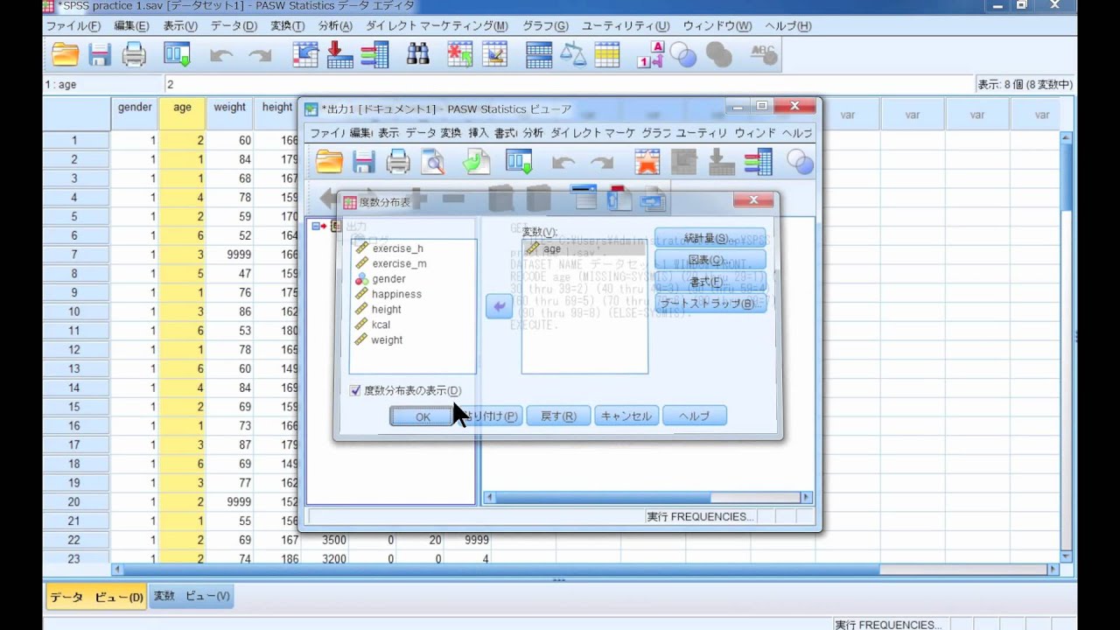Go to case icon in Data Editor toolbar

click(305, 55)
